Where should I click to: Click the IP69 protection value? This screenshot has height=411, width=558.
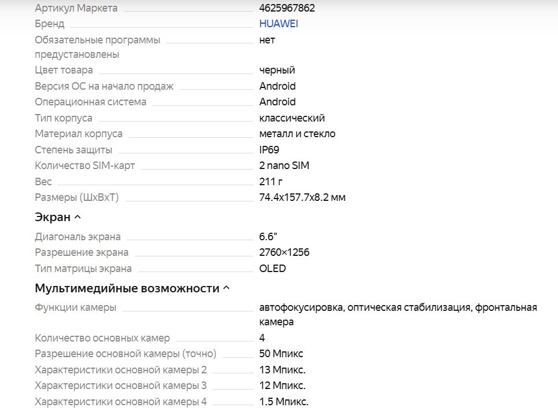coord(269,149)
